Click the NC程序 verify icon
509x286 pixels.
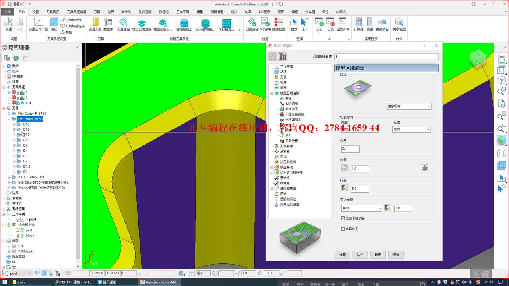[x=265, y=22]
